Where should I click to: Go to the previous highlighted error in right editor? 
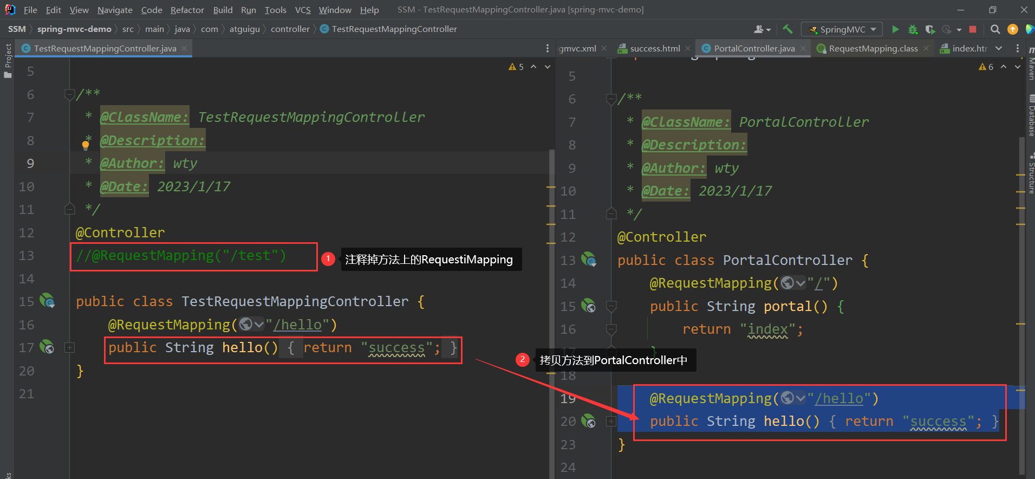pos(1004,67)
